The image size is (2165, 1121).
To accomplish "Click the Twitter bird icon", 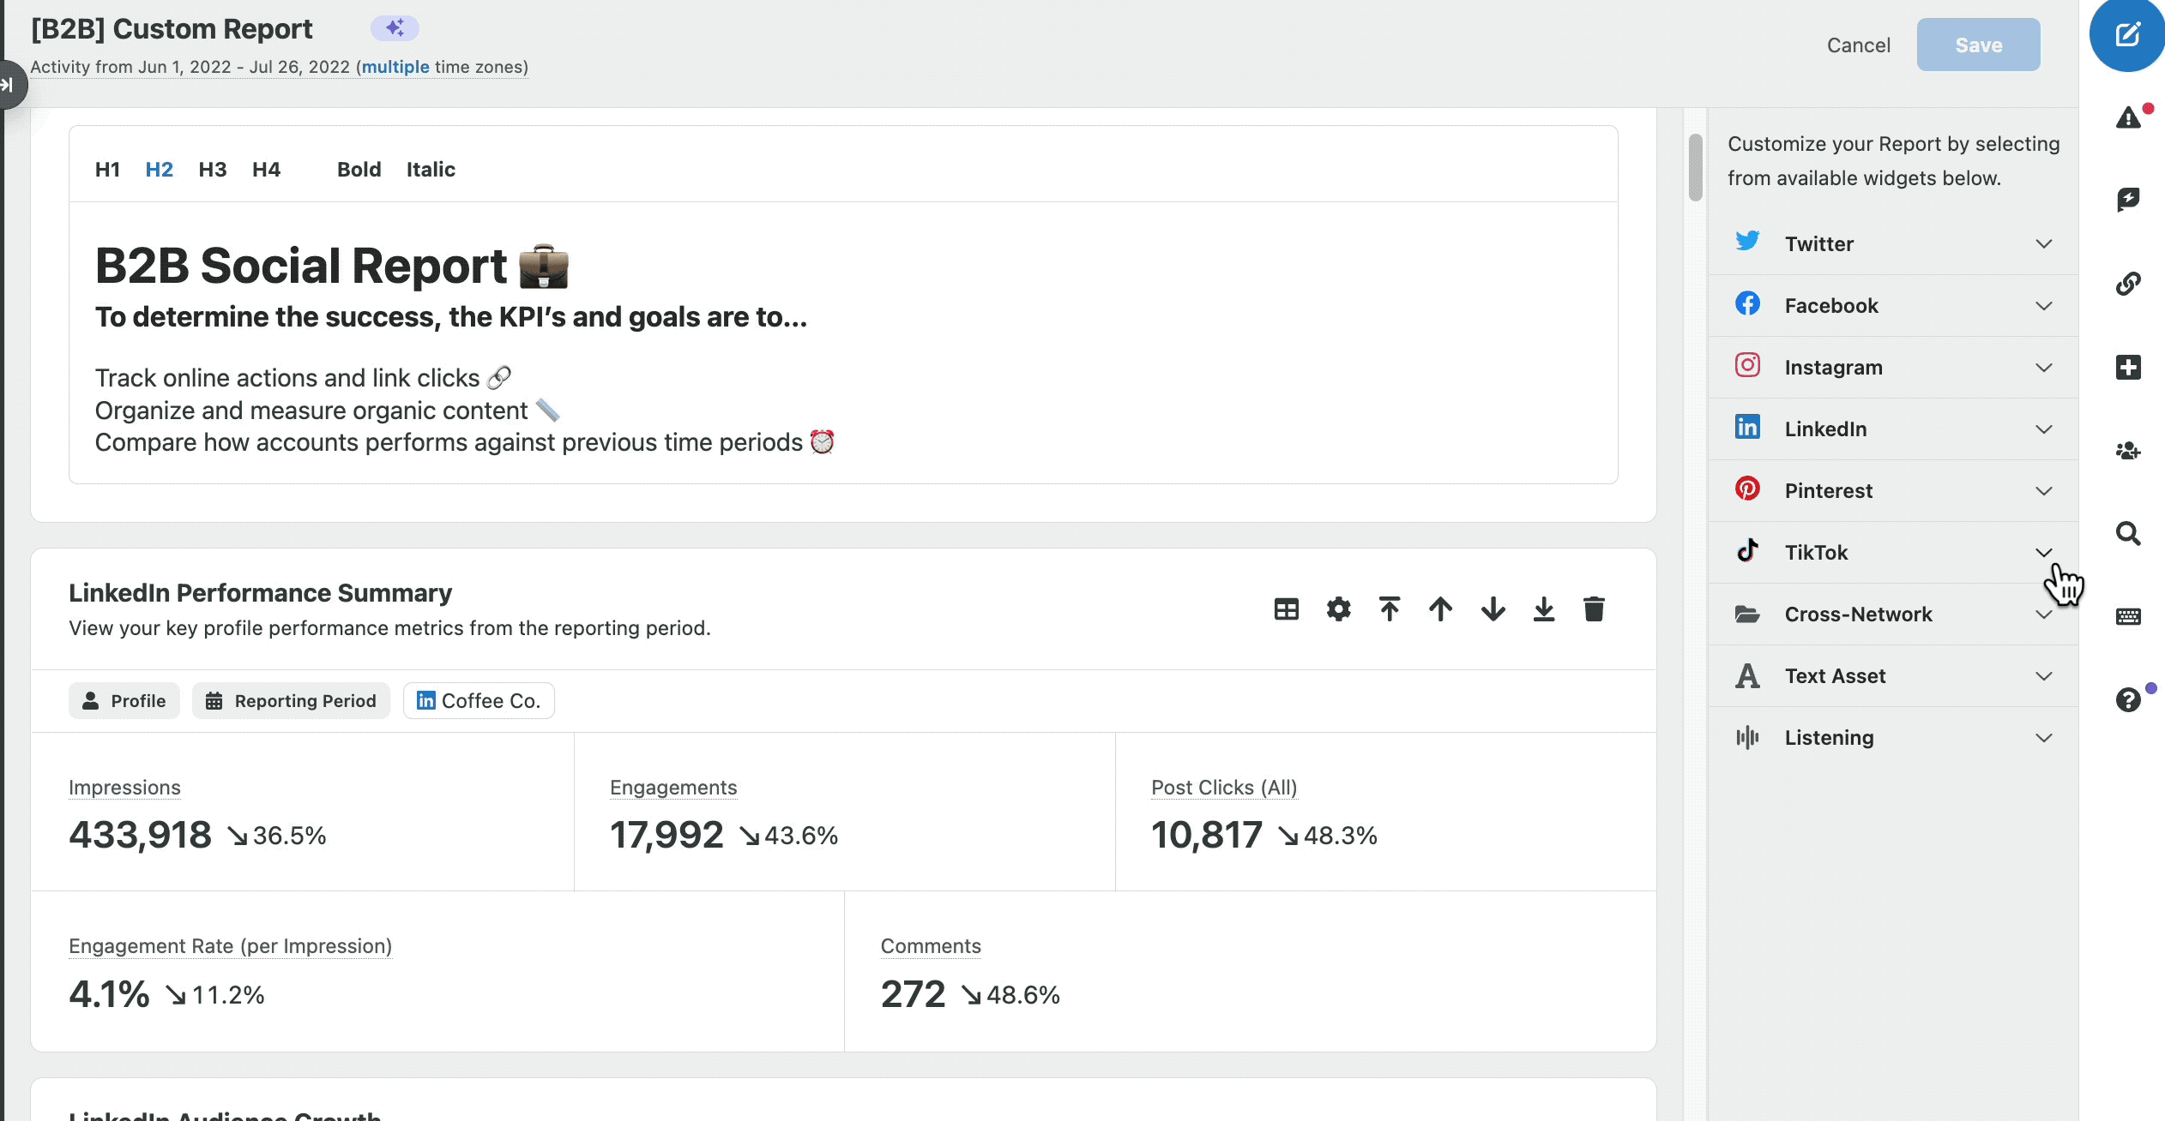I will [x=1747, y=242].
